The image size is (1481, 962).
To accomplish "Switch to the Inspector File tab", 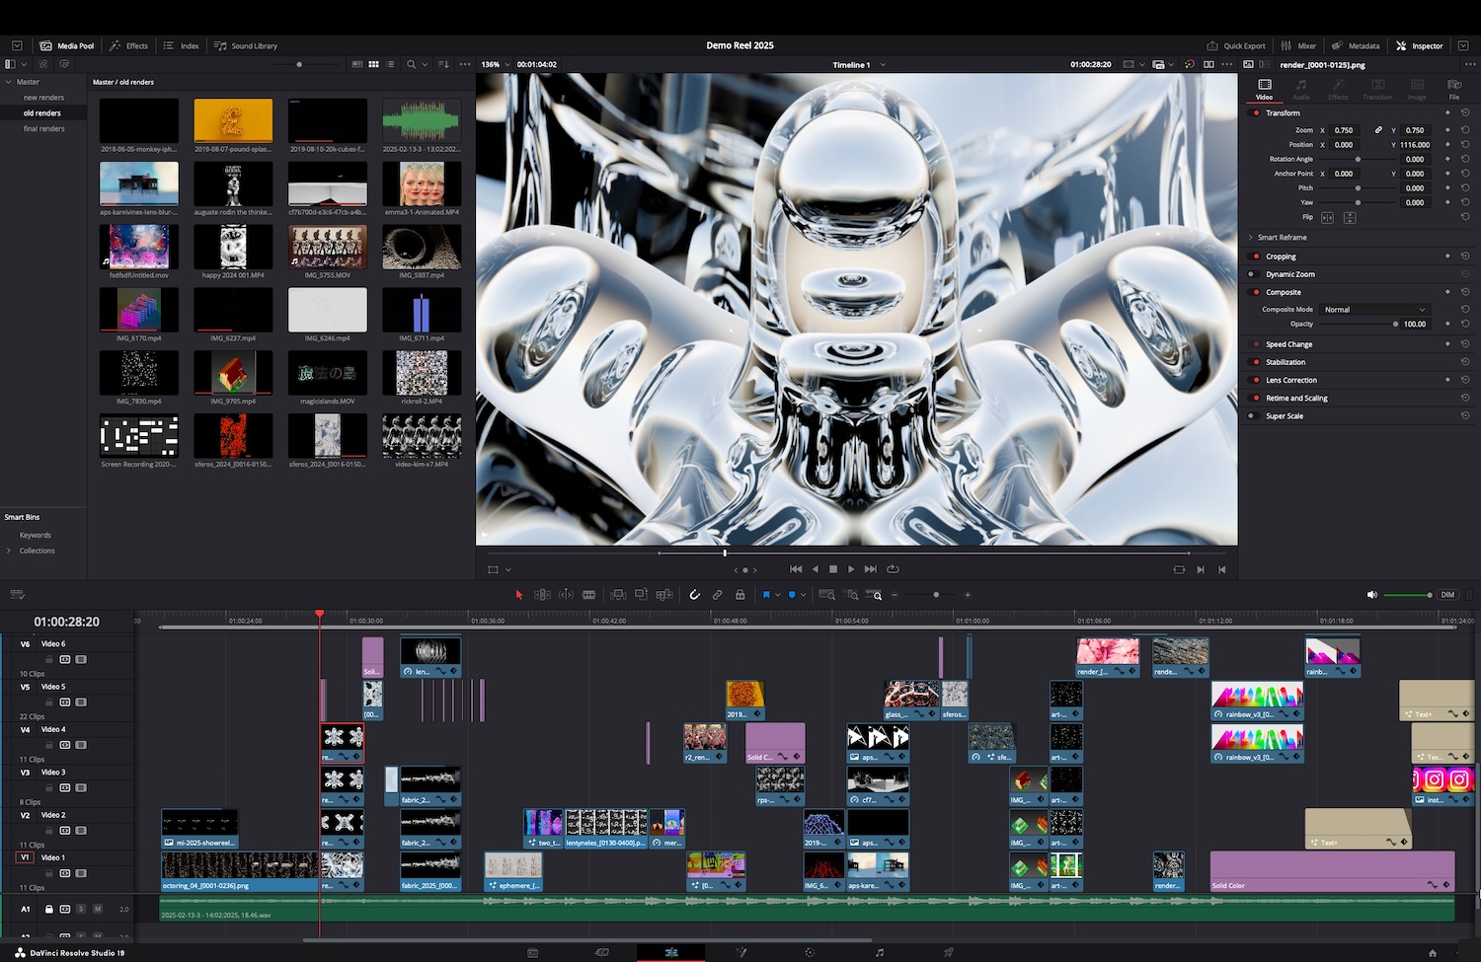I will (x=1454, y=89).
